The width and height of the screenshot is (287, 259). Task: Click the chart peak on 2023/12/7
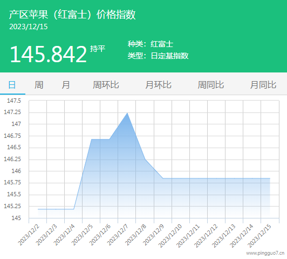coord(127,113)
